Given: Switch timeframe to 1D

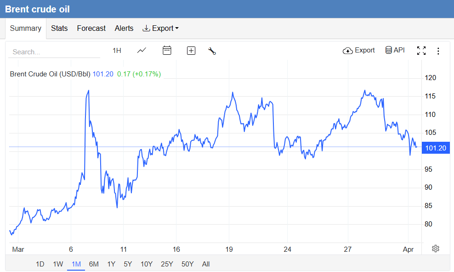Looking at the screenshot, I should [40, 264].
